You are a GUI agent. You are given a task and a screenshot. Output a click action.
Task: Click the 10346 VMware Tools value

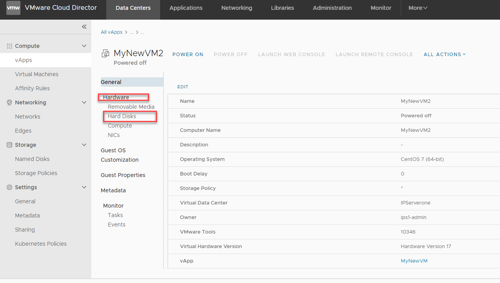pos(408,232)
